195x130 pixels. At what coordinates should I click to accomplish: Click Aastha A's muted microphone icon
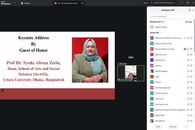tap(188, 66)
